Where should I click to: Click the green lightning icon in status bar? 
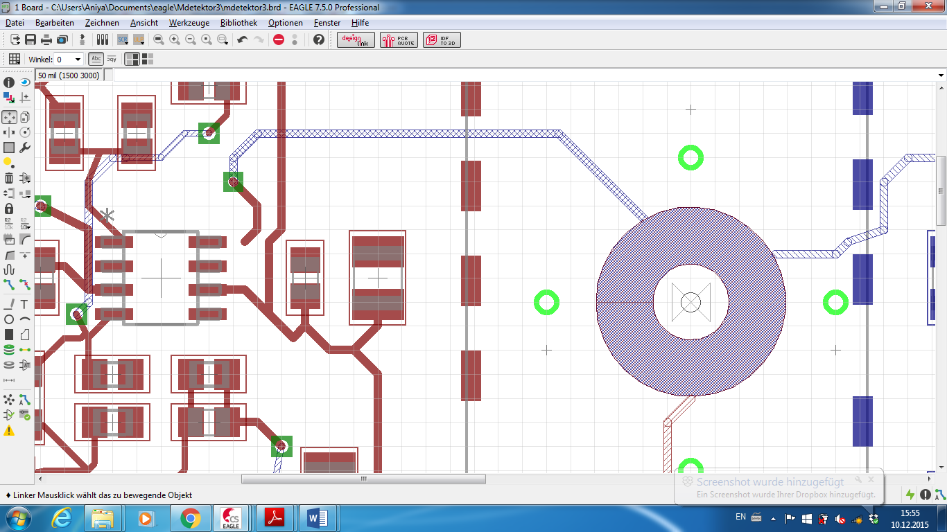click(910, 495)
